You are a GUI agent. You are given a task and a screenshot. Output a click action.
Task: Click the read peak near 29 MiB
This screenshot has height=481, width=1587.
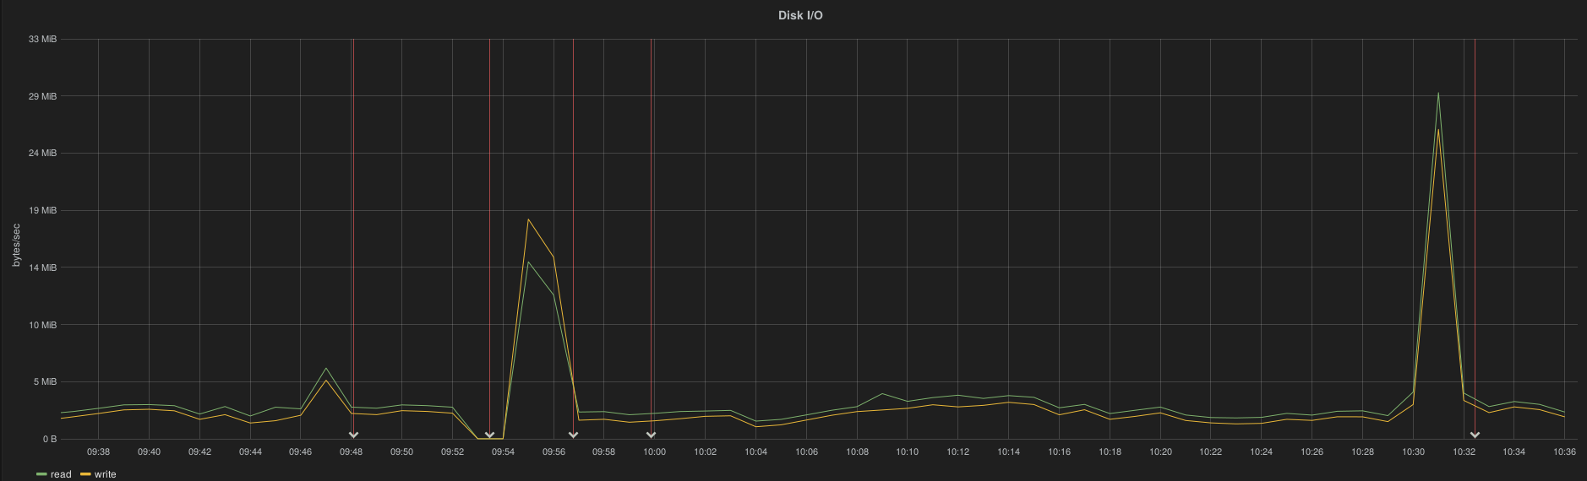click(1438, 94)
